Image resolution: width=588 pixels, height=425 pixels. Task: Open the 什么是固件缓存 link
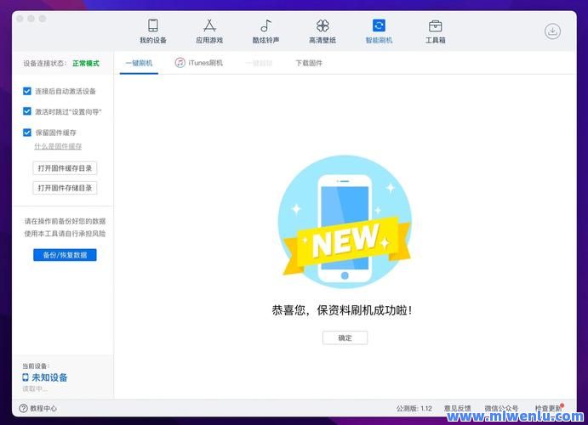(58, 146)
